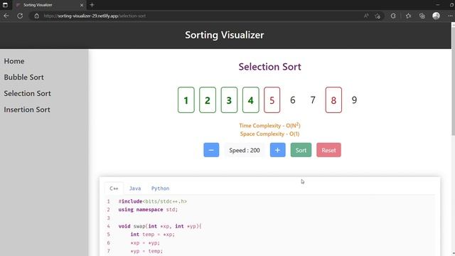The image size is (455, 256).
Task: Decrease speed with minus button
Action: 211,150
